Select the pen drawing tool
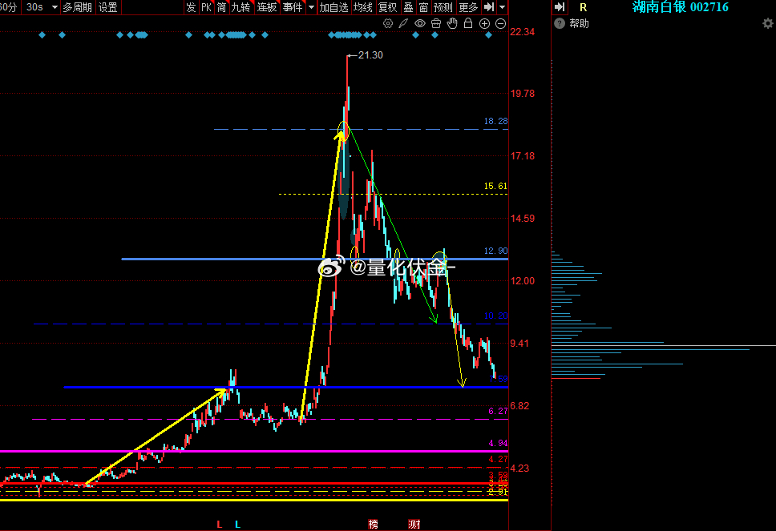 (403, 23)
